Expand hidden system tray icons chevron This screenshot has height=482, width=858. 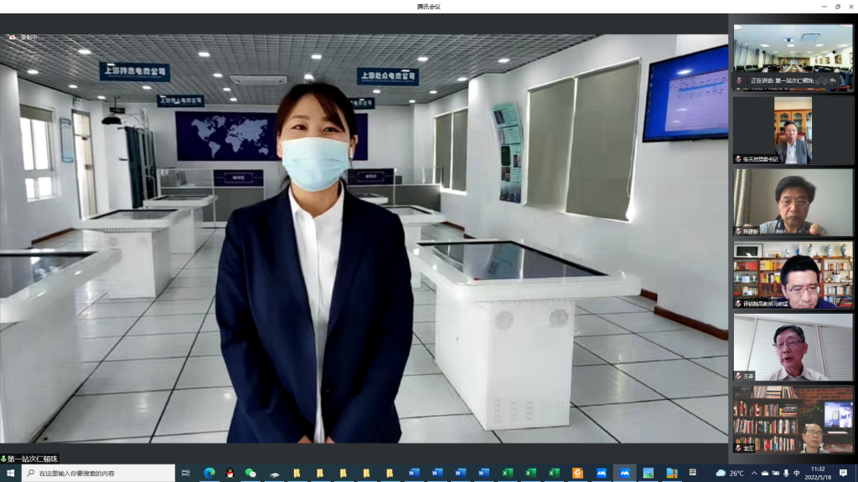[753, 473]
